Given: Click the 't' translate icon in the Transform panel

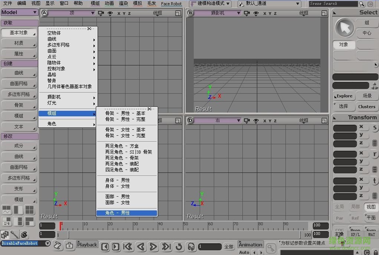Looking at the screenshot, I should click(375, 180).
